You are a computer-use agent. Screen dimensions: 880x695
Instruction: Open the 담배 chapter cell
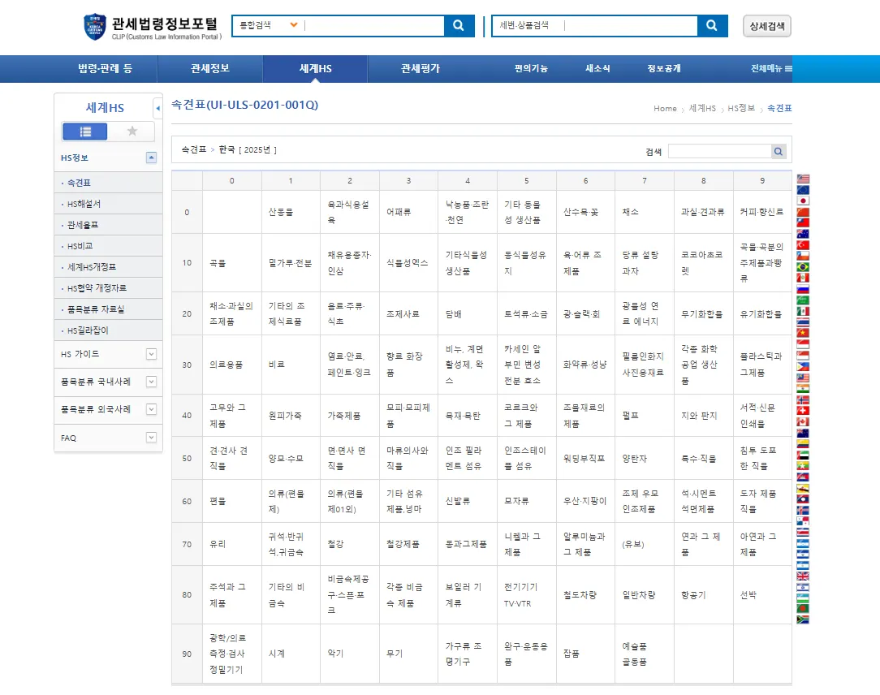coord(468,314)
